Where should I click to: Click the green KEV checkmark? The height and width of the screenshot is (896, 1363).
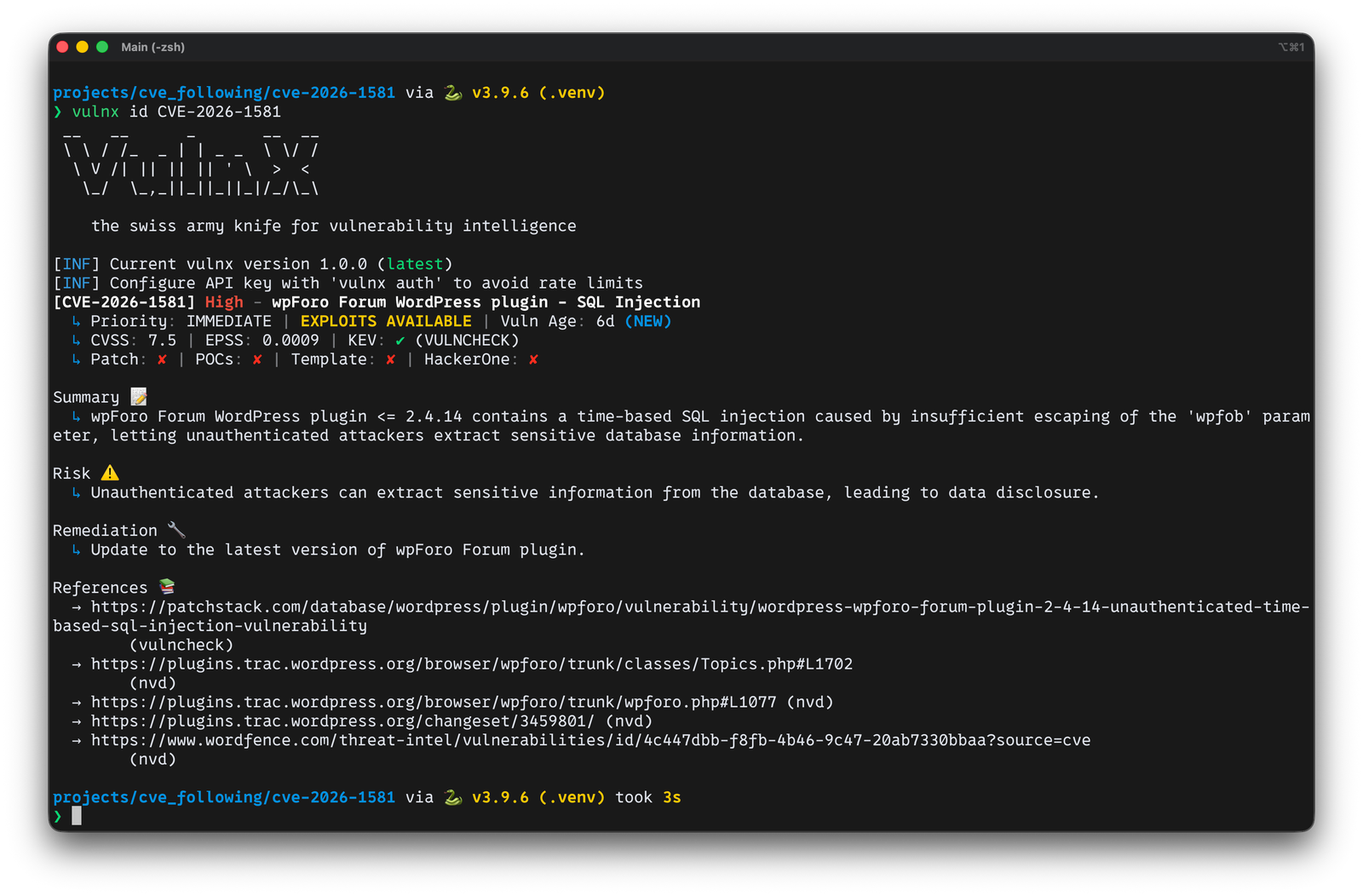click(x=400, y=341)
